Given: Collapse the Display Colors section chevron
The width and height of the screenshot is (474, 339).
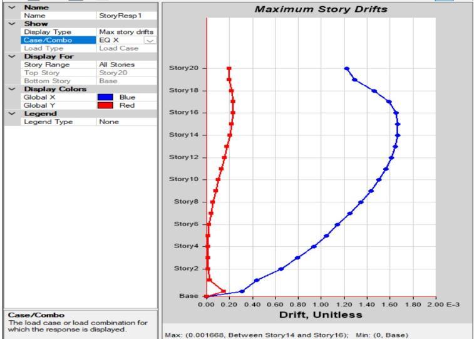Looking at the screenshot, I should (x=12, y=89).
